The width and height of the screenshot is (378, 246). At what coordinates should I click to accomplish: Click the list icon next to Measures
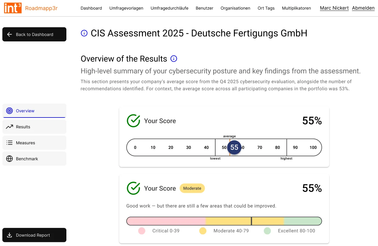(10, 143)
